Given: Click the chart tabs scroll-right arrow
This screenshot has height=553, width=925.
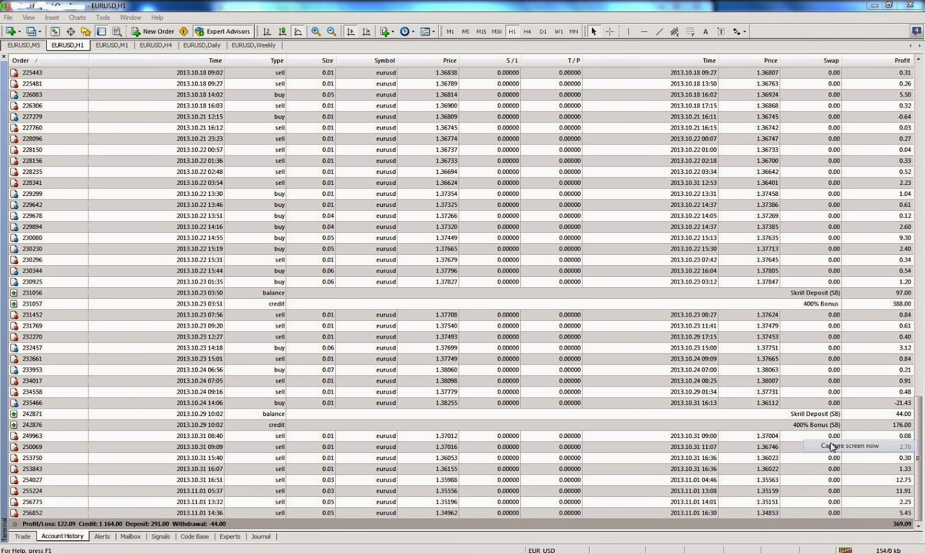Looking at the screenshot, I should click(x=919, y=46).
